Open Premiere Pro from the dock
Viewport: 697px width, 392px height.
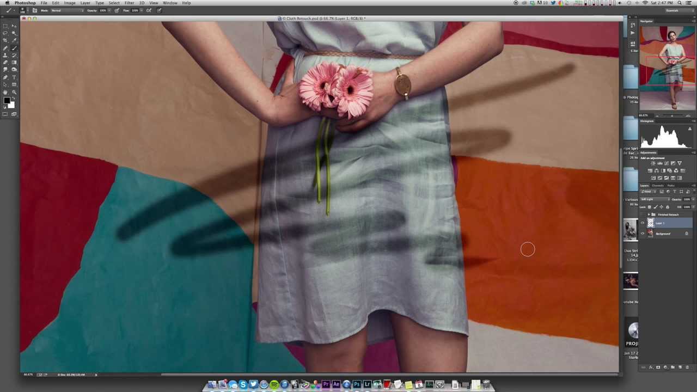tap(326, 384)
